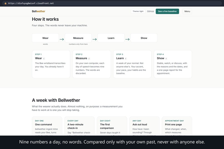Image resolution: width=224 pixels, height=149 pixels.
Task: Click See a live baseline button
Action: click(x=167, y=11)
